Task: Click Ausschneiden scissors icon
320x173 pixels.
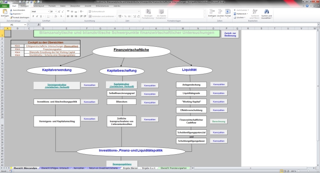Action: tap(12, 10)
